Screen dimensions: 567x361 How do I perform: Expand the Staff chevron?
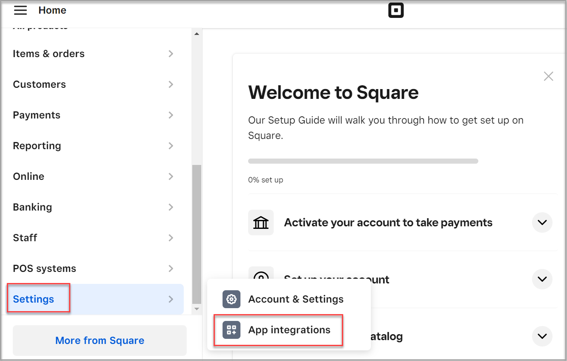pos(171,238)
